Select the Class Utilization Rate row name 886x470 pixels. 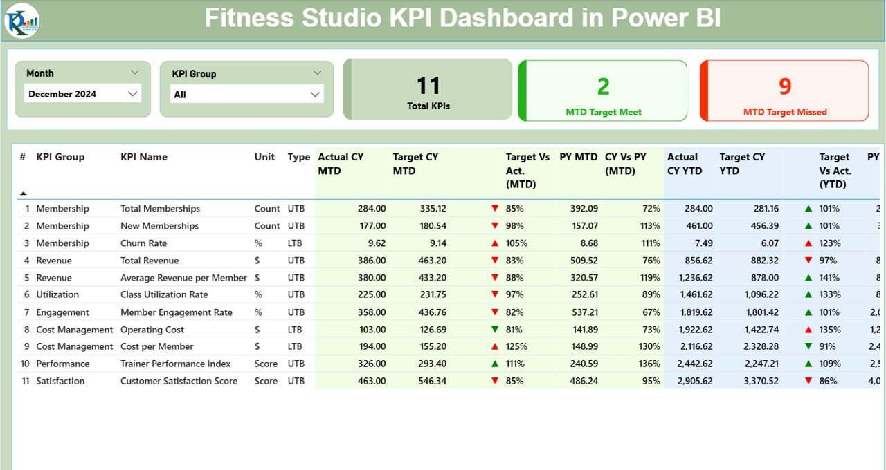click(x=164, y=294)
